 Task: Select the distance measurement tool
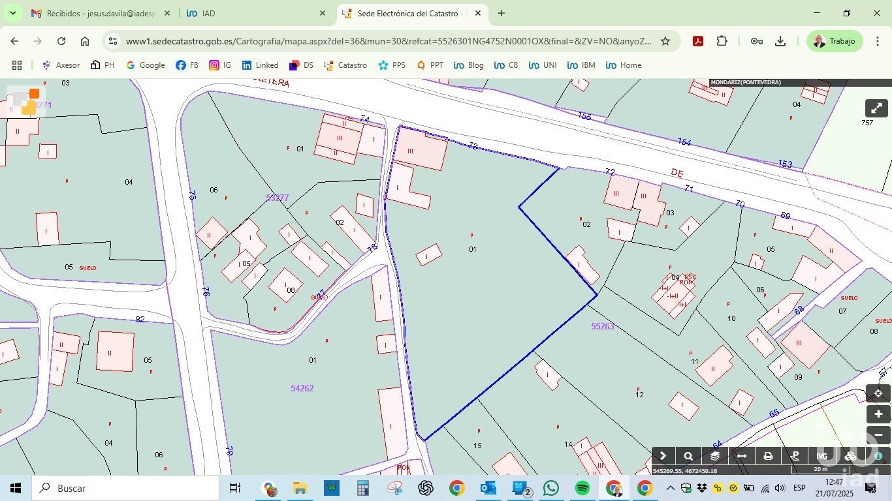(x=742, y=456)
